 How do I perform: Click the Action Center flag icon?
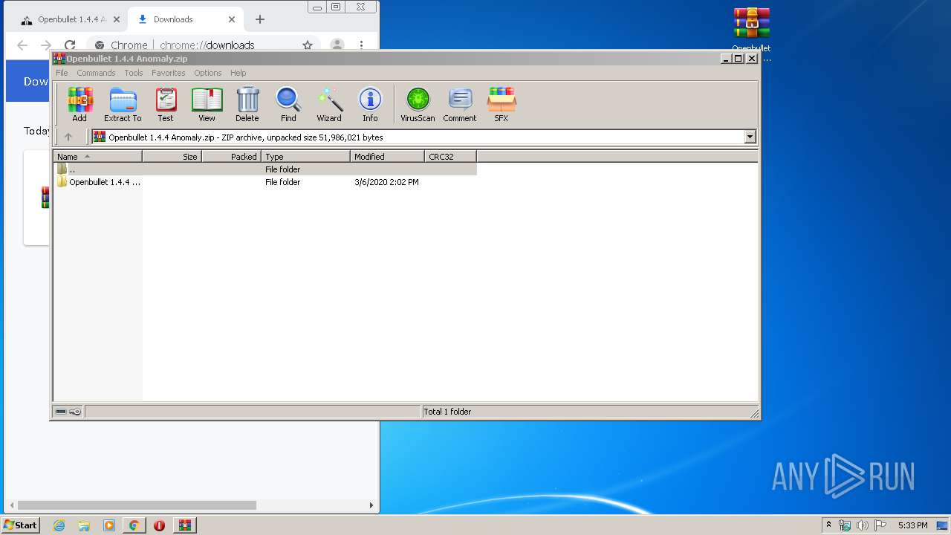880,525
